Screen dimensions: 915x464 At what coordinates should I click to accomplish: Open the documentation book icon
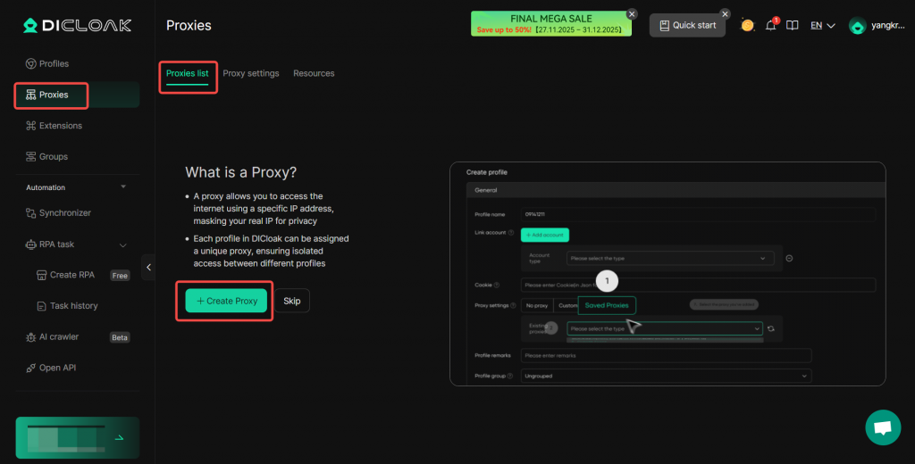click(792, 26)
